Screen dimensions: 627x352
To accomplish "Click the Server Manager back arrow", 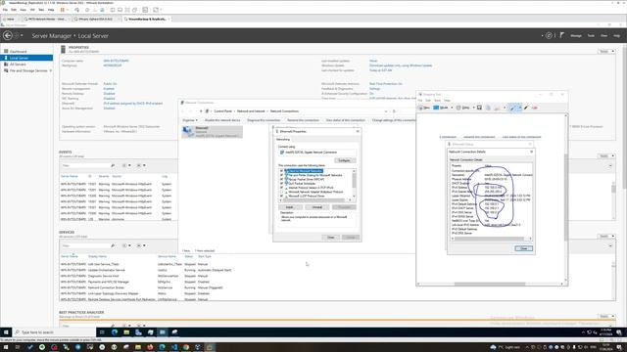I will tap(8, 35).
